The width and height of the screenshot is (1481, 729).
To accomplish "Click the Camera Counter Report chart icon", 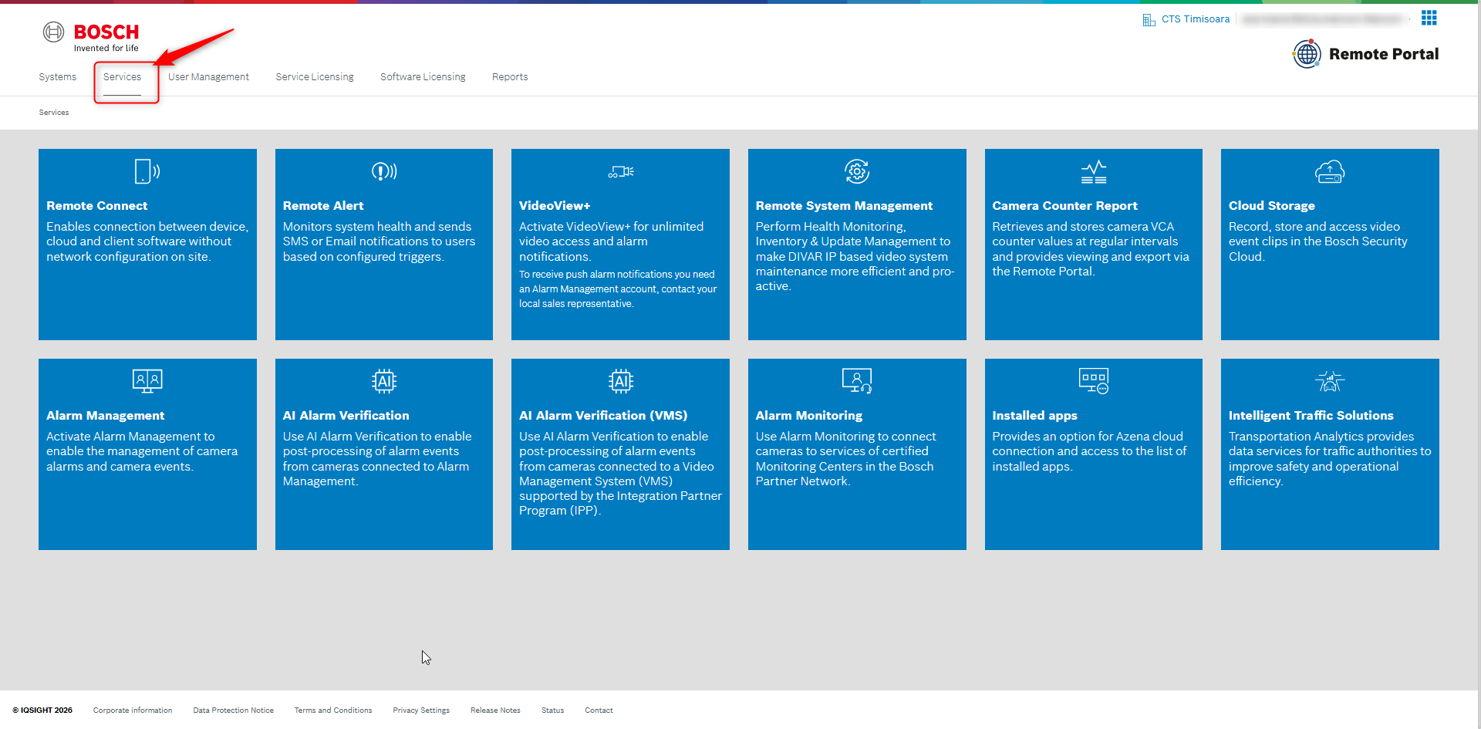I will [1093, 171].
